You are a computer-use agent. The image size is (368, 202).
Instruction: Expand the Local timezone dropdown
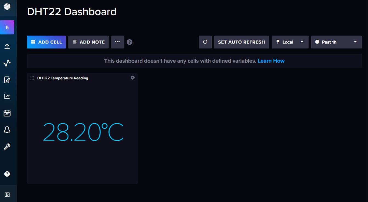click(x=290, y=42)
